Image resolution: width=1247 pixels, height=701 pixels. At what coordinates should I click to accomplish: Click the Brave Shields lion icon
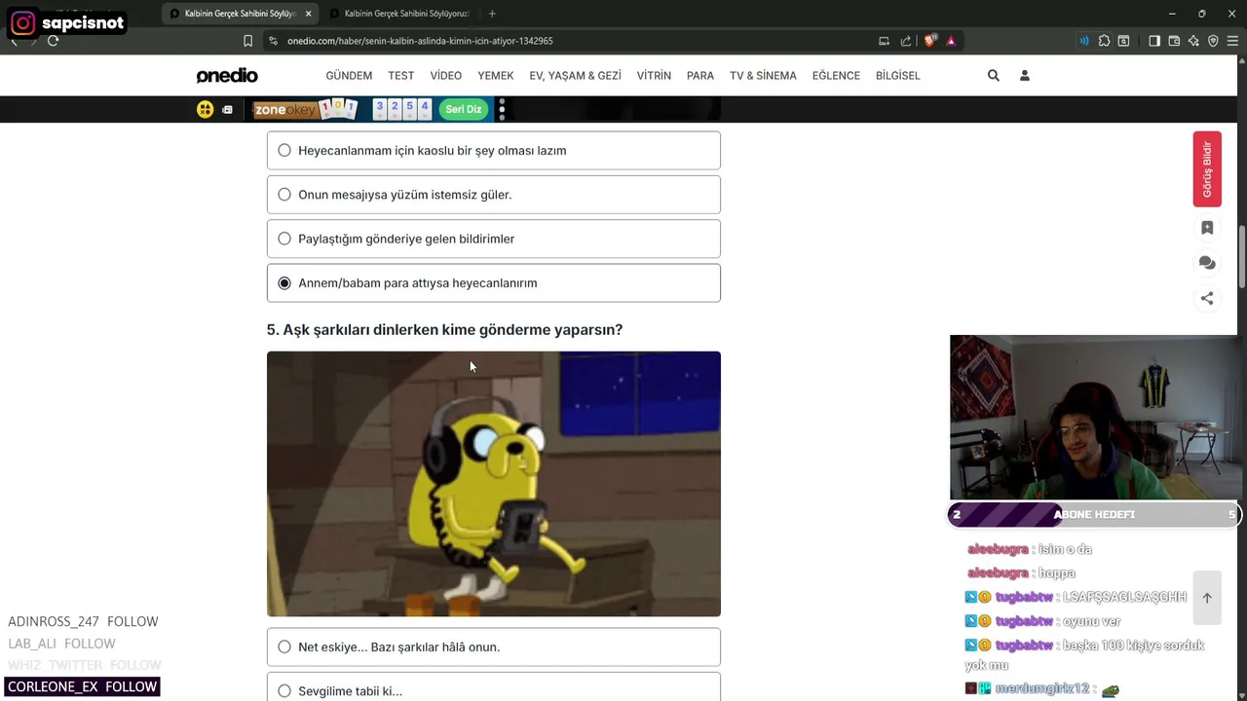[930, 41]
